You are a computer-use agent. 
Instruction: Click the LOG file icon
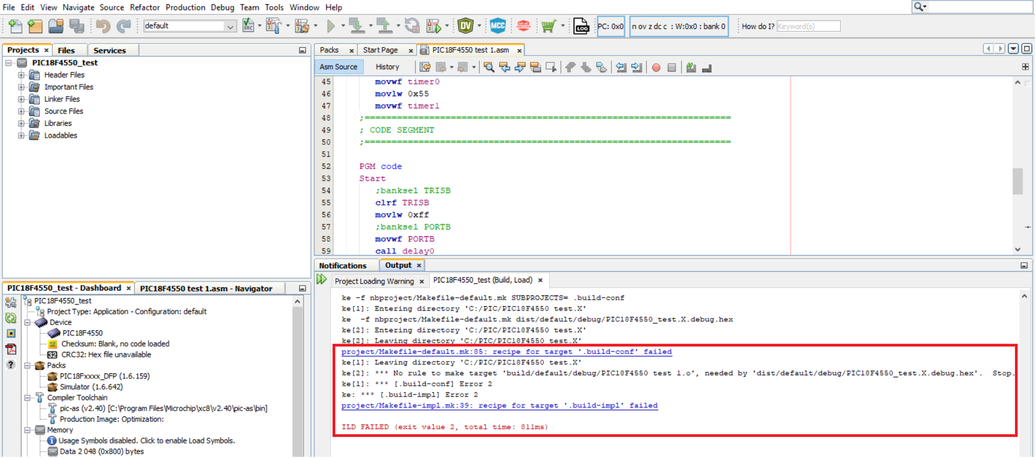581,25
